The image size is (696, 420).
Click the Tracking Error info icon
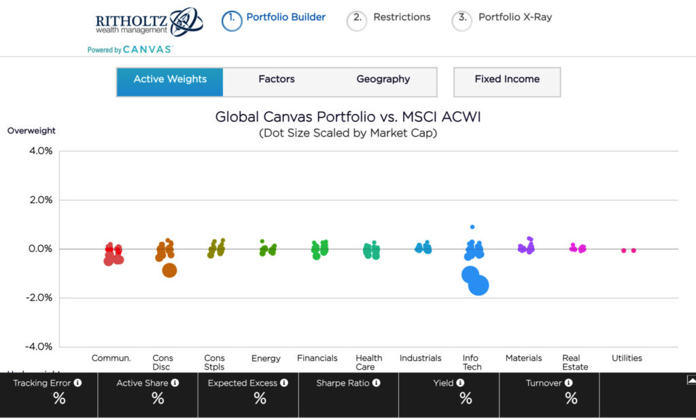click(x=77, y=383)
